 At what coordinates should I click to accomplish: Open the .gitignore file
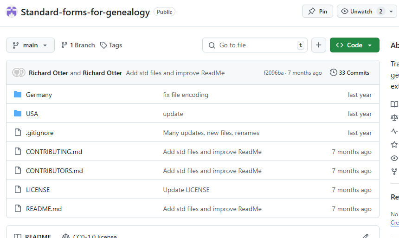coord(39,133)
